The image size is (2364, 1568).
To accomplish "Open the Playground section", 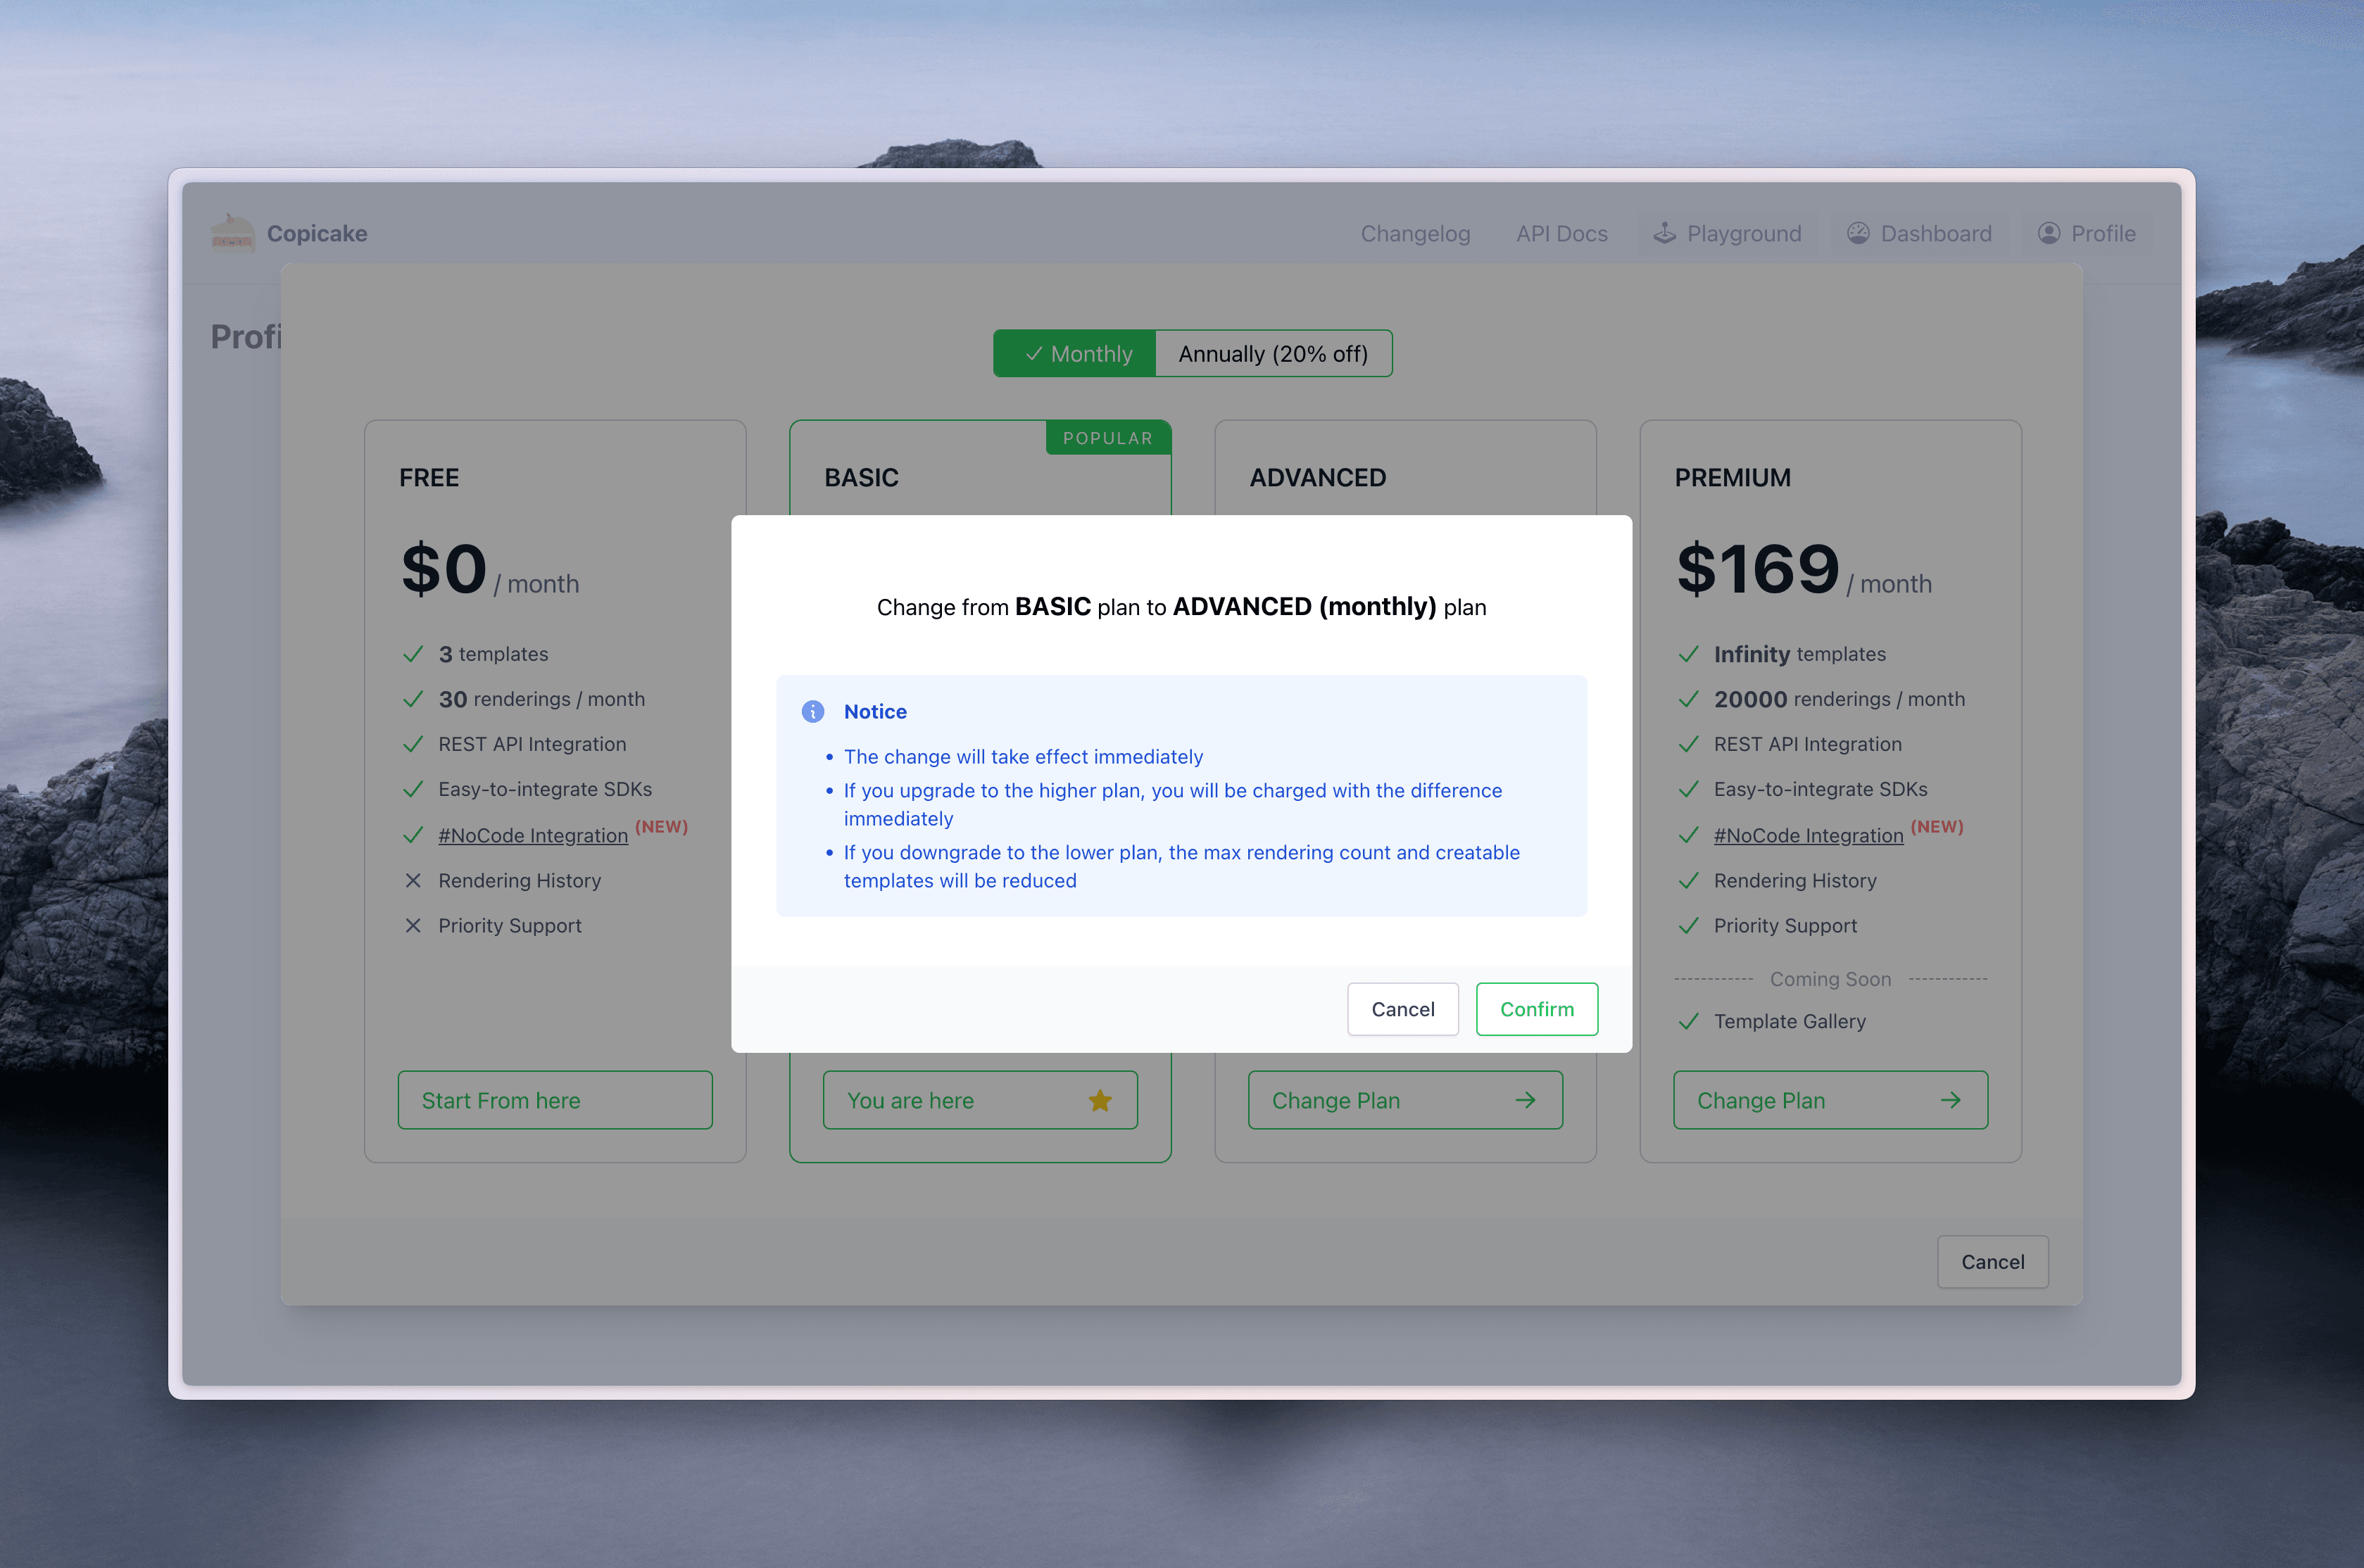I will (x=1729, y=233).
